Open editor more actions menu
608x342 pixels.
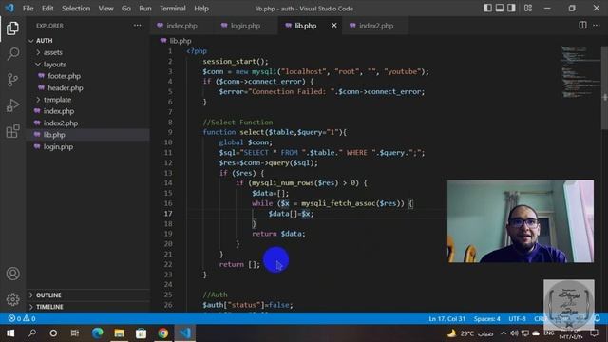pyautogui.click(x=597, y=26)
